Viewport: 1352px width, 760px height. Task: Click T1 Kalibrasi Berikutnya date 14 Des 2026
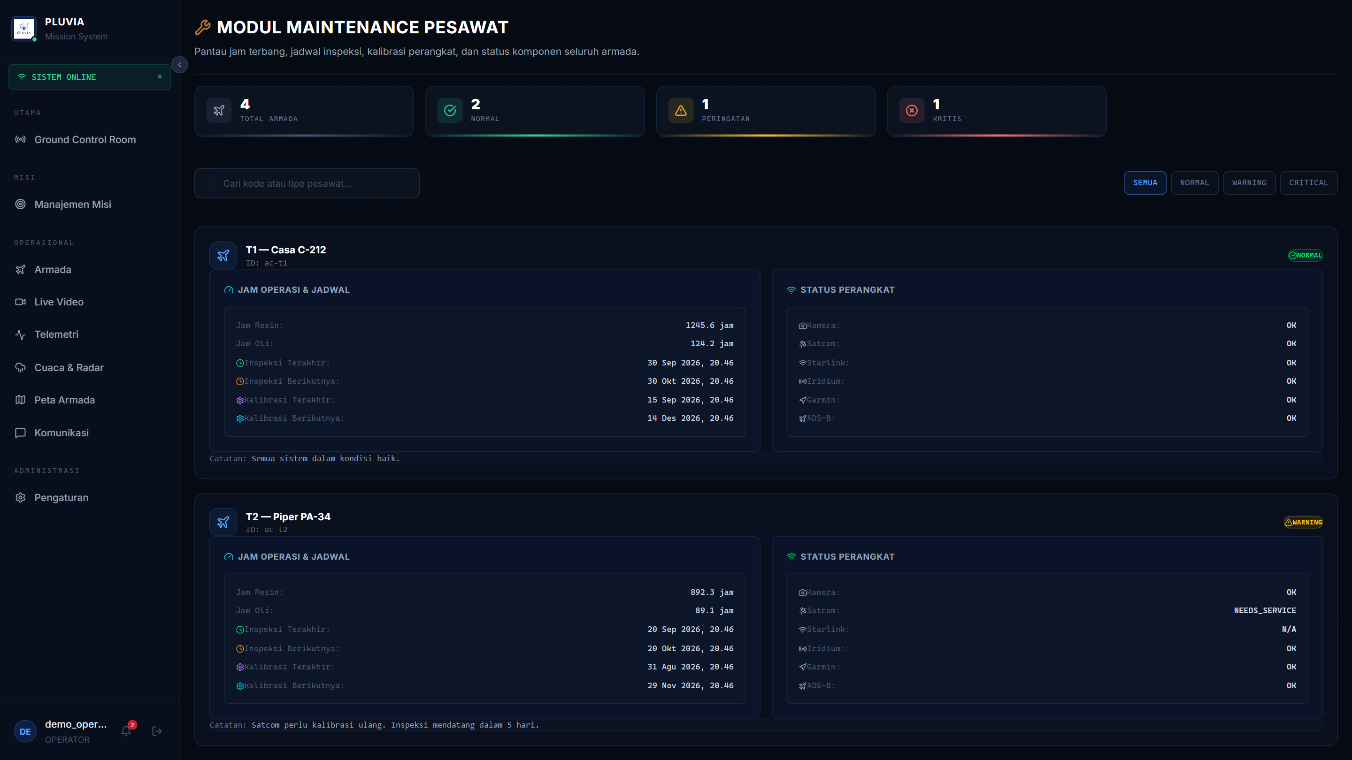pyautogui.click(x=691, y=418)
